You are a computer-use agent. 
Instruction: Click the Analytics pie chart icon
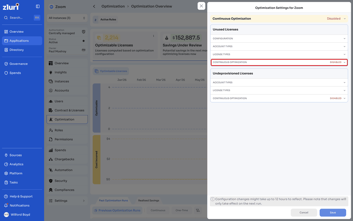point(6,164)
